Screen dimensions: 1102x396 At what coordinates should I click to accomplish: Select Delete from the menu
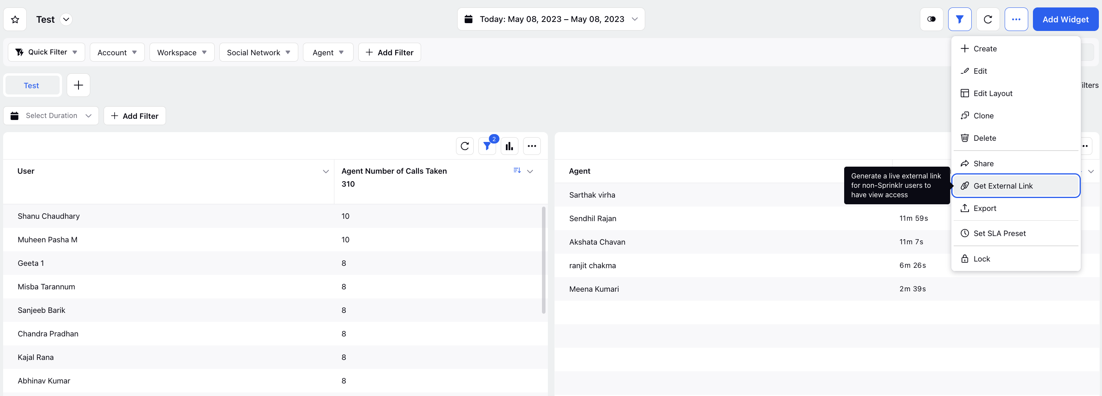point(1016,138)
